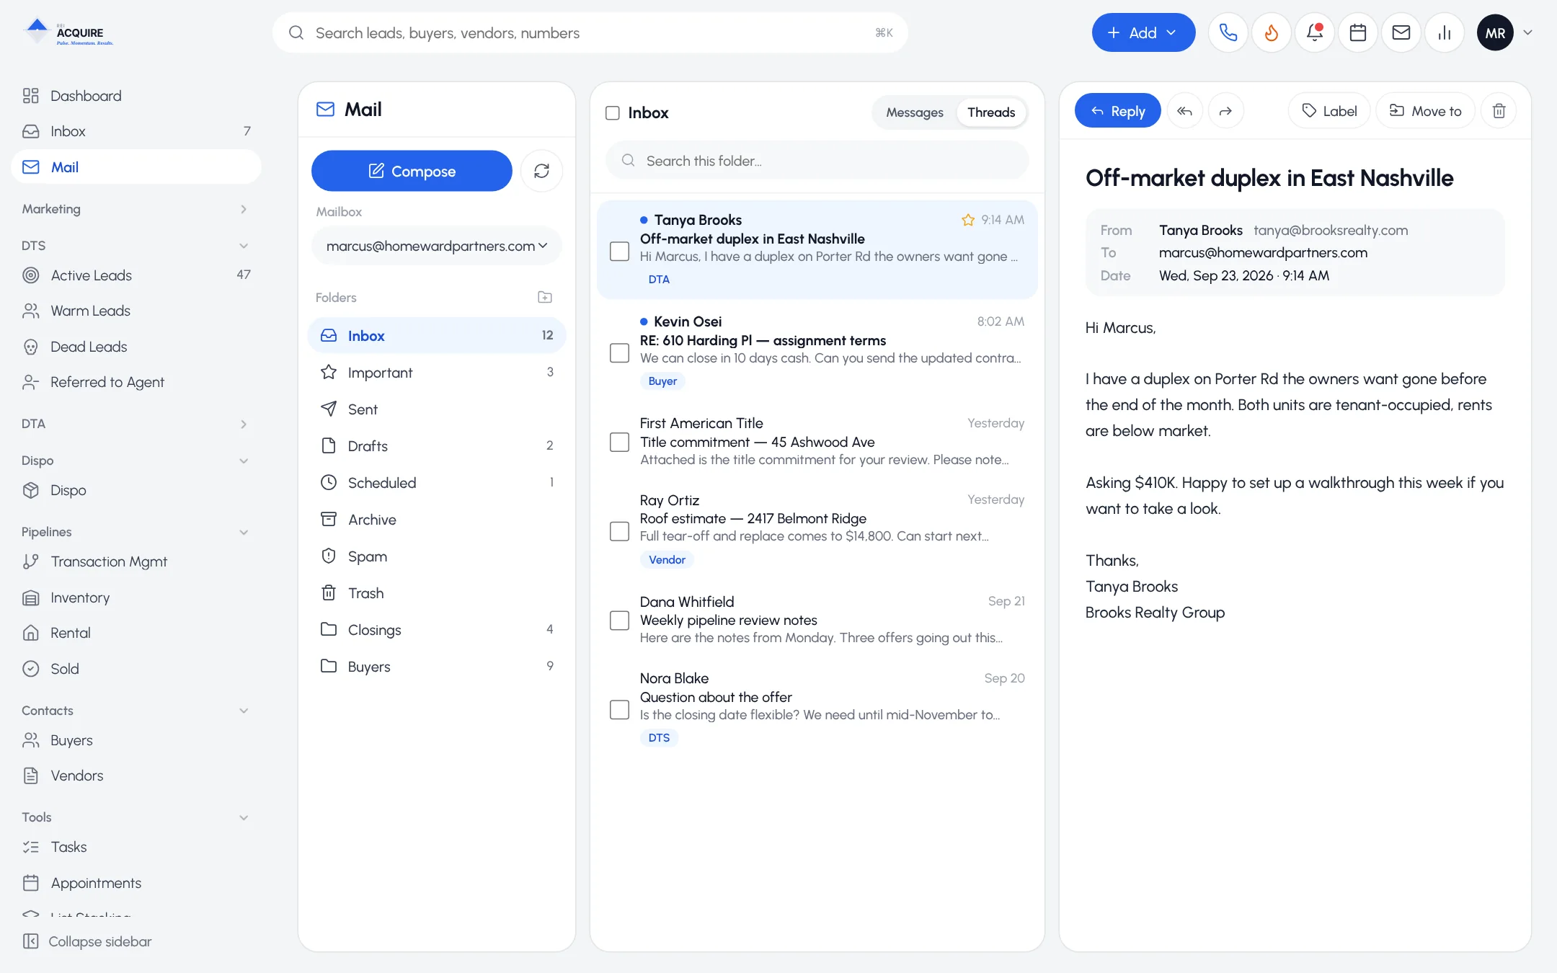The width and height of the screenshot is (1557, 973).
Task: Open the Add button dropdown
Action: [x=1143, y=32]
